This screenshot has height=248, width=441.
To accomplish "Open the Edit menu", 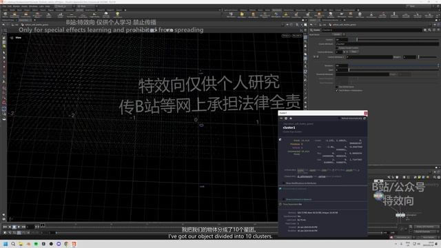I will click(10, 6).
